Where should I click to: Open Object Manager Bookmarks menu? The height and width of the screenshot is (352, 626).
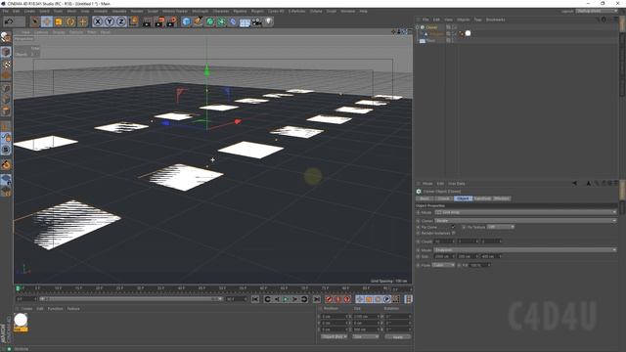(496, 20)
